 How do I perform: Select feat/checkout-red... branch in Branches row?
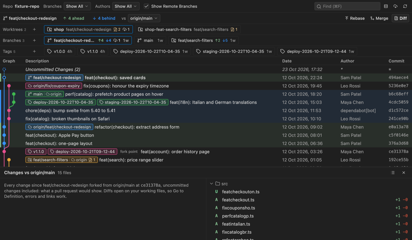[x=88, y=40]
